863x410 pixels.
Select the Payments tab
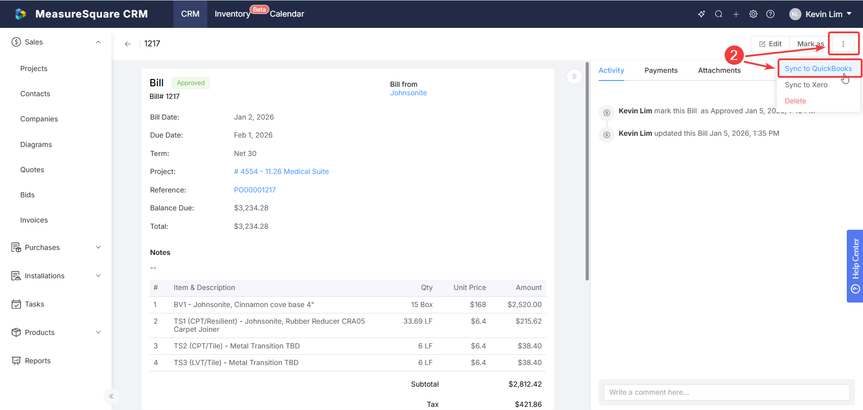pos(661,70)
